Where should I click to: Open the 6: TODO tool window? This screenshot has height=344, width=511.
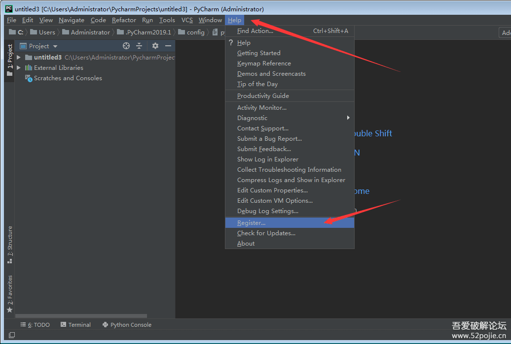point(35,325)
